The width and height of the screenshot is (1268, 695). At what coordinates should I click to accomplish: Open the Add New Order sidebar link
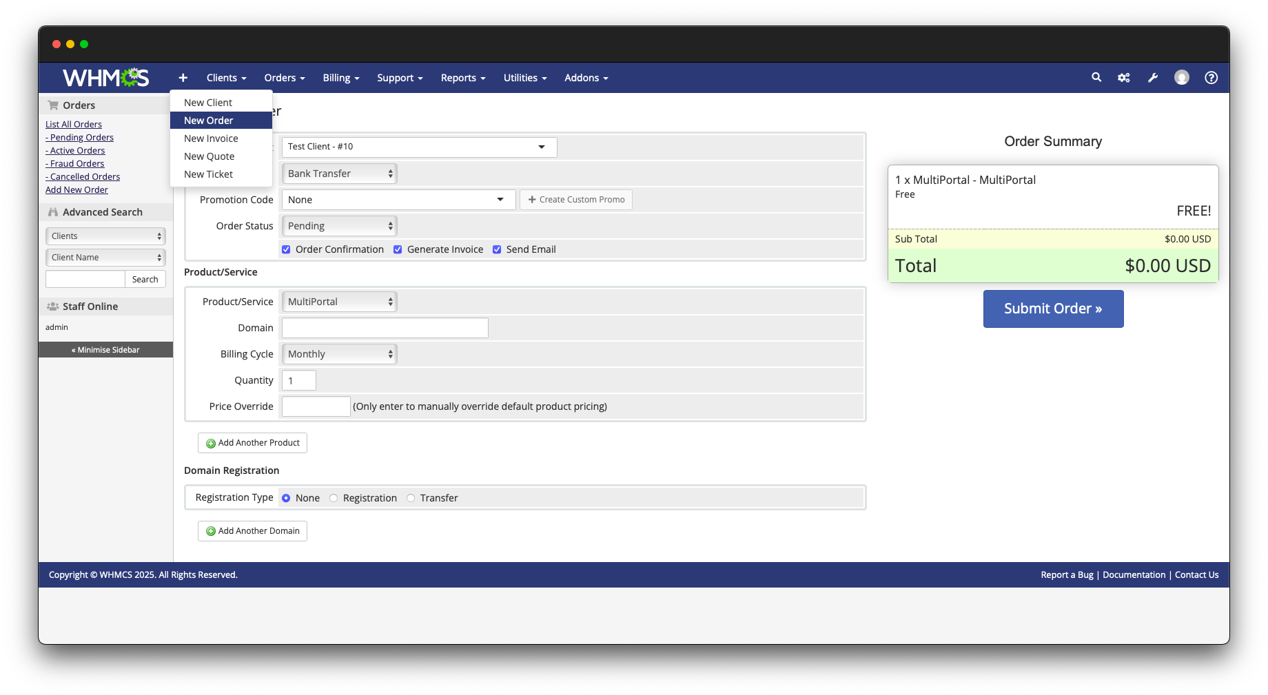pyautogui.click(x=76, y=190)
